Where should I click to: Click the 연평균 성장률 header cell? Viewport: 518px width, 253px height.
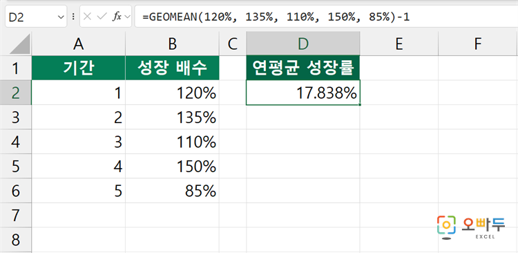(x=303, y=68)
